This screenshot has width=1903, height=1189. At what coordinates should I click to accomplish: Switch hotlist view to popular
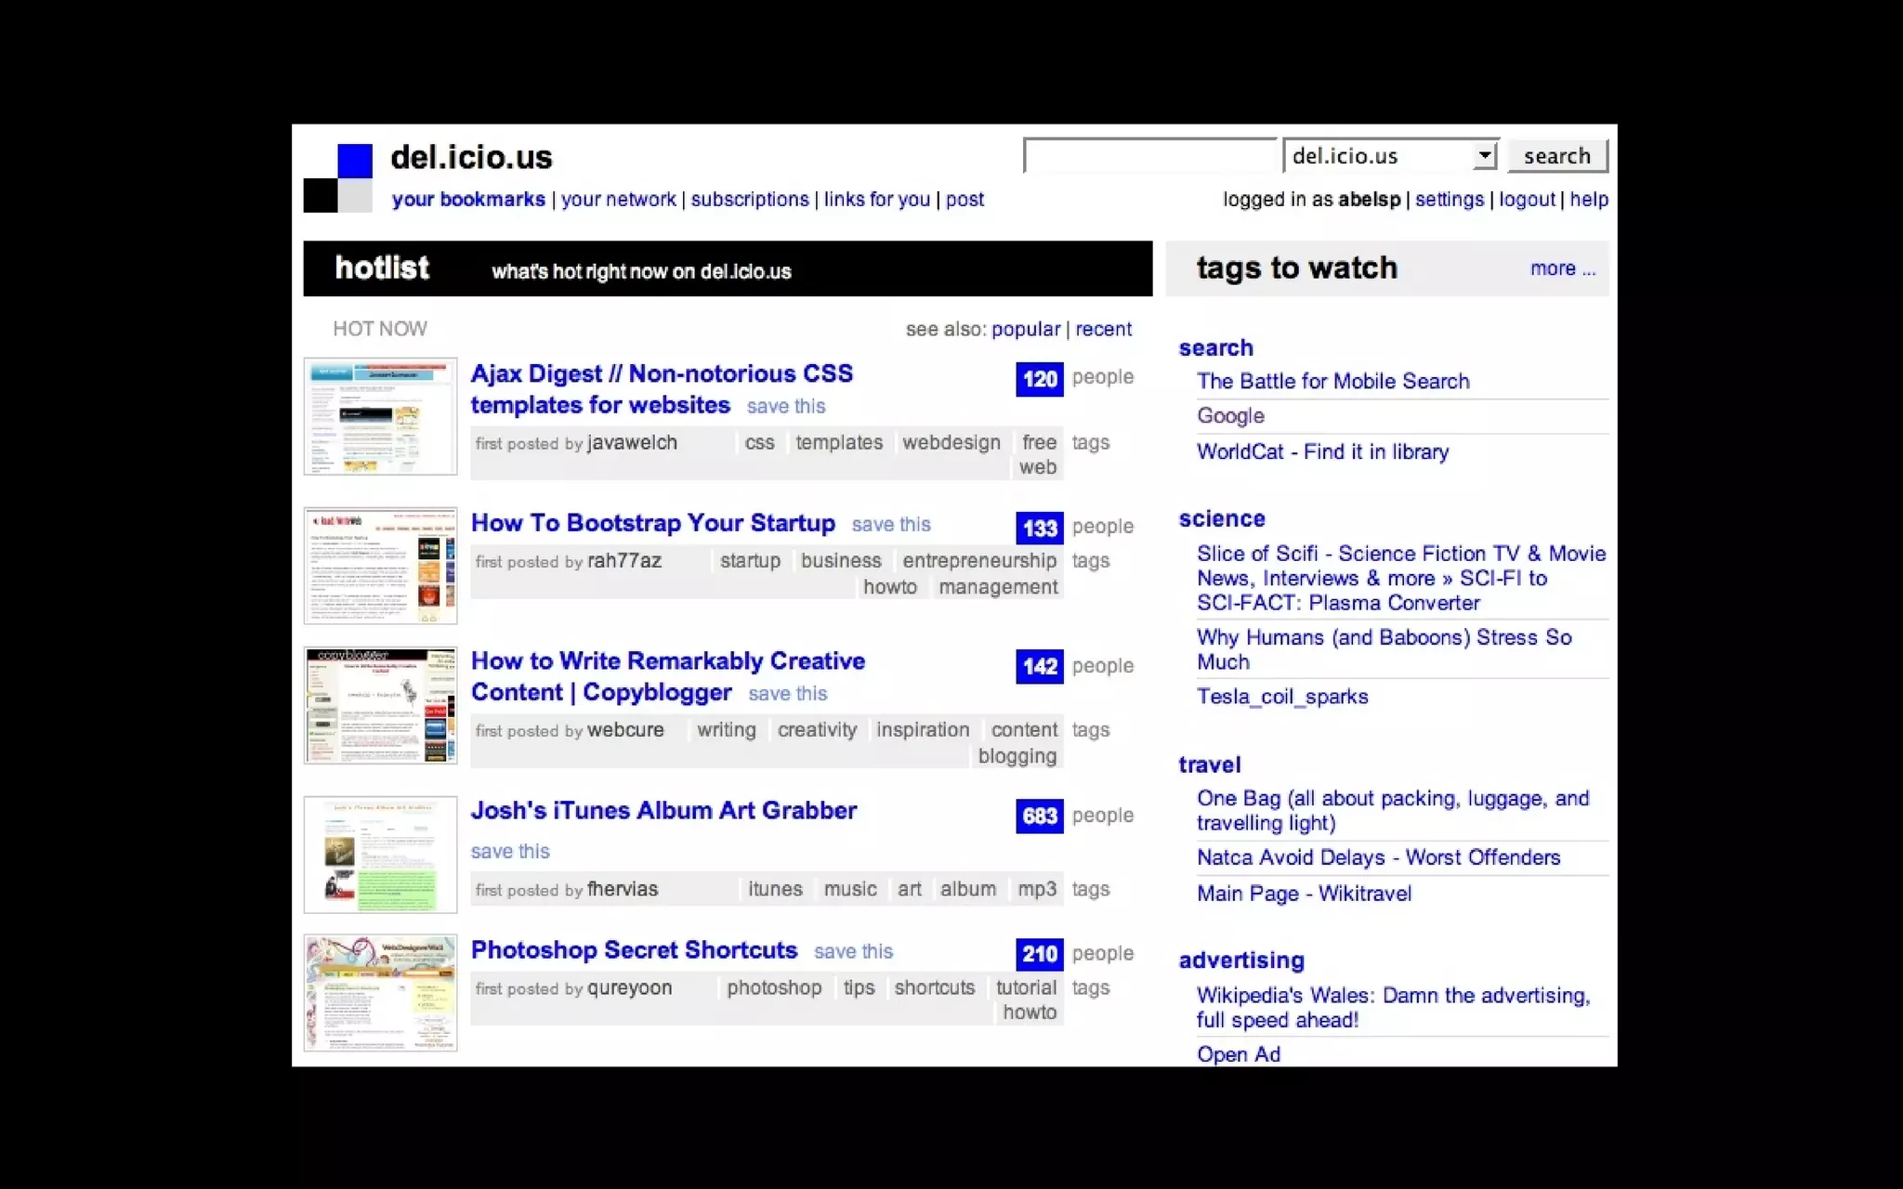point(1025,329)
